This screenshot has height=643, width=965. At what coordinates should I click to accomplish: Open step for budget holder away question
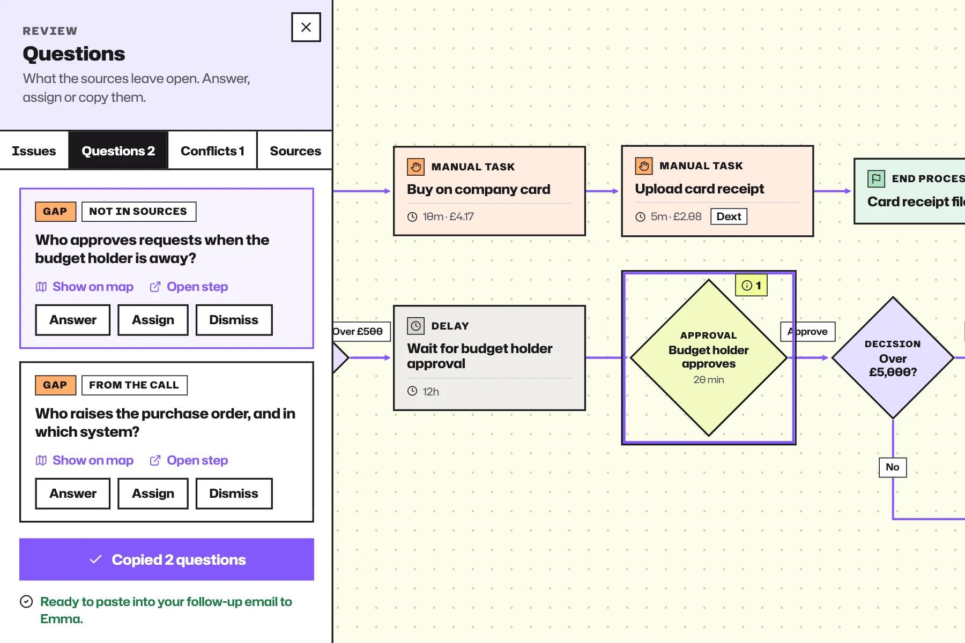[x=189, y=287]
